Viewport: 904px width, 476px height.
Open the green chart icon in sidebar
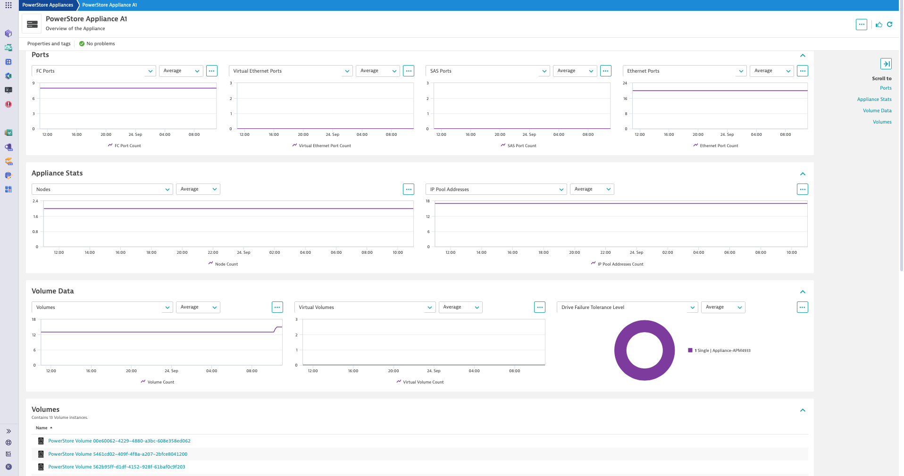tap(8, 48)
